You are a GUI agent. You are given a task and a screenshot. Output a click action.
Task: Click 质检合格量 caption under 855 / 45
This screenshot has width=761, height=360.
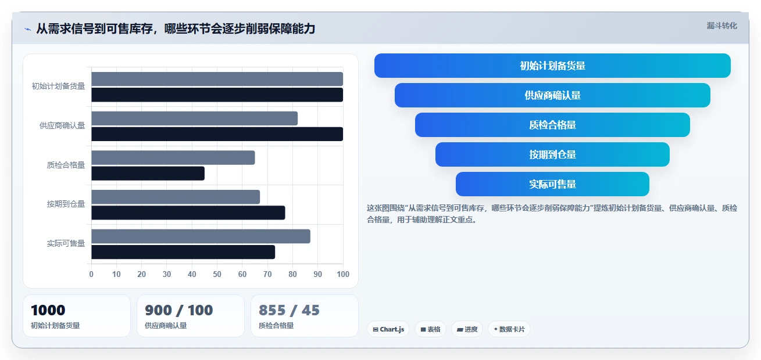coord(276,326)
